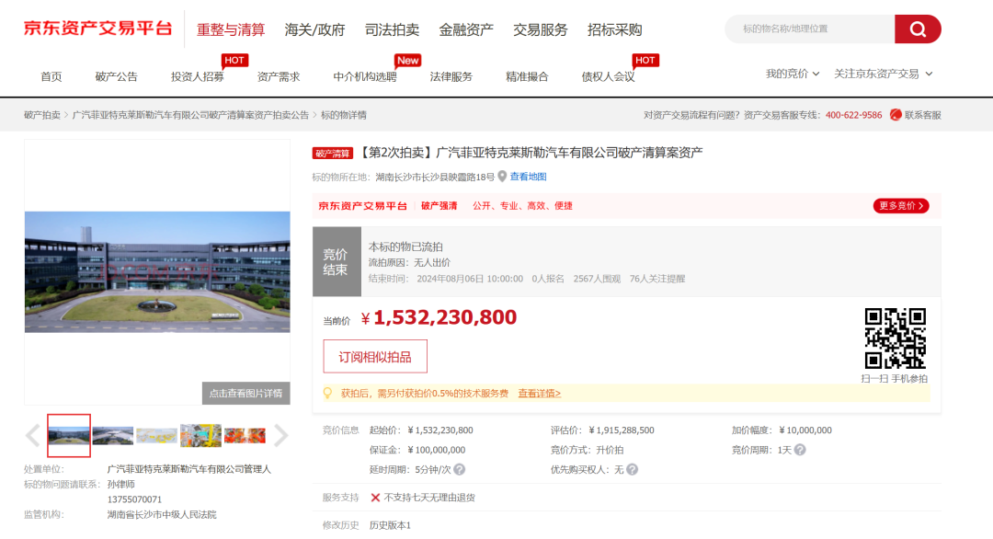Select the second image thumbnail
993x539 pixels.
click(x=113, y=435)
